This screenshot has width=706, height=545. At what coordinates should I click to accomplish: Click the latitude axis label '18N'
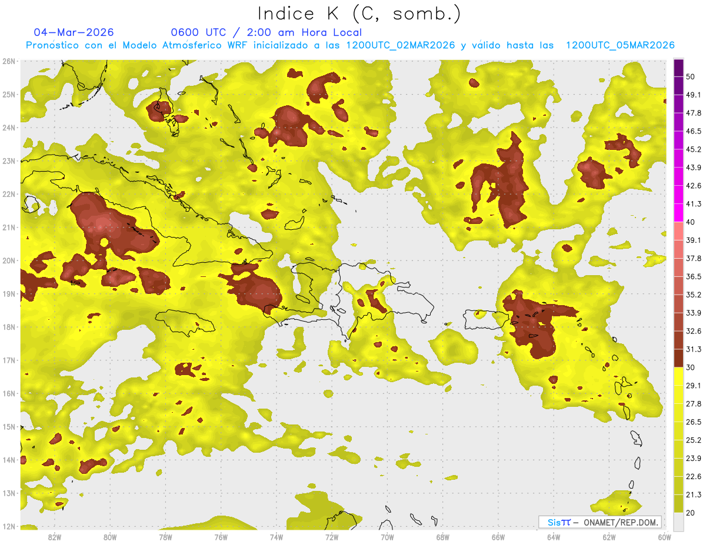pyautogui.click(x=9, y=327)
